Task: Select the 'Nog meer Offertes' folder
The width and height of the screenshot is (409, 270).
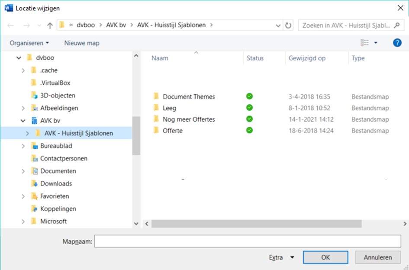Action: 189,119
